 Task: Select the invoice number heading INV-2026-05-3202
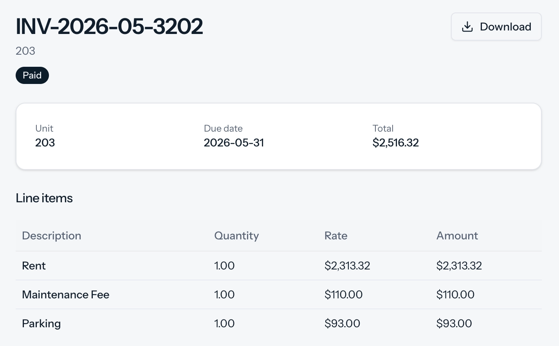[109, 27]
